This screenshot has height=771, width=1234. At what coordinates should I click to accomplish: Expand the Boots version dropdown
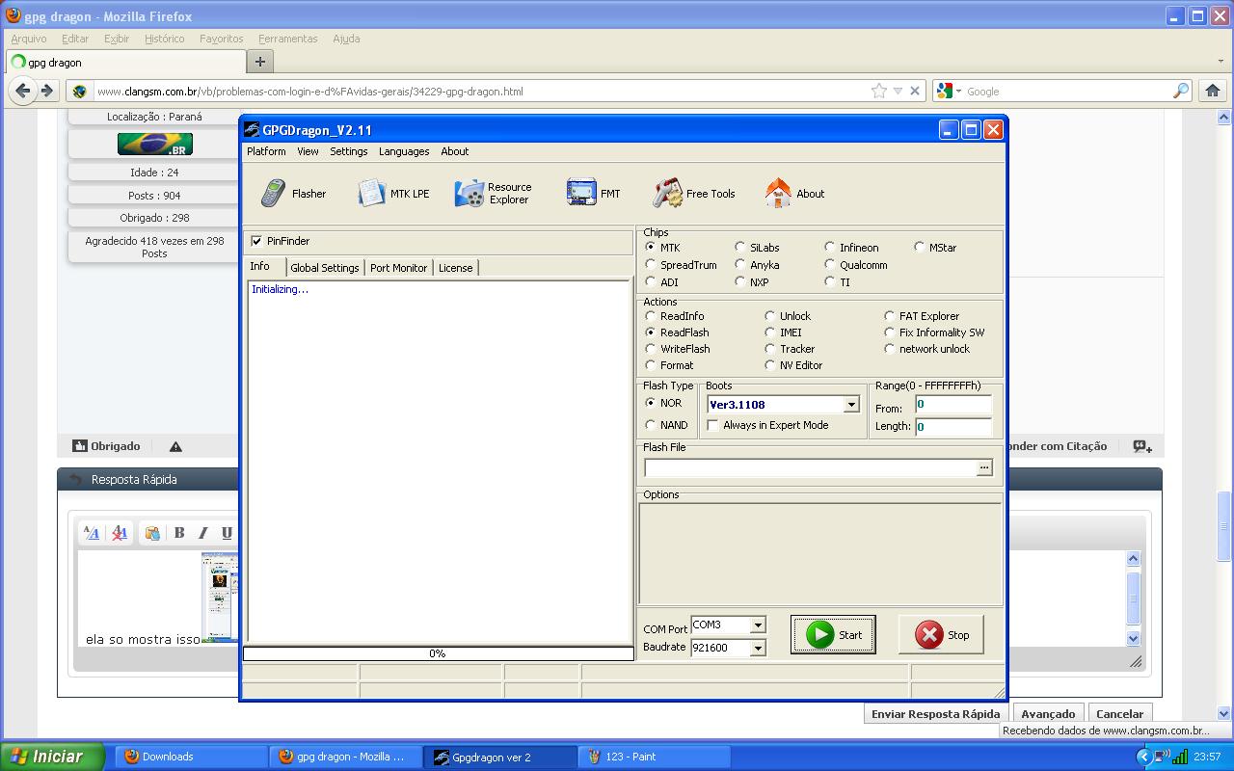pyautogui.click(x=851, y=405)
